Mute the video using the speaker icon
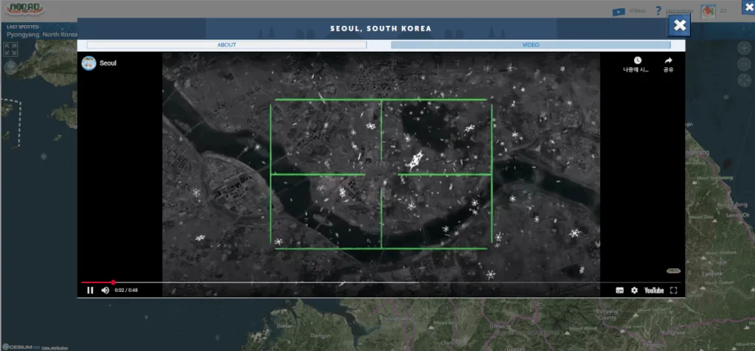Viewport: 755px width, 351px height. coord(105,291)
